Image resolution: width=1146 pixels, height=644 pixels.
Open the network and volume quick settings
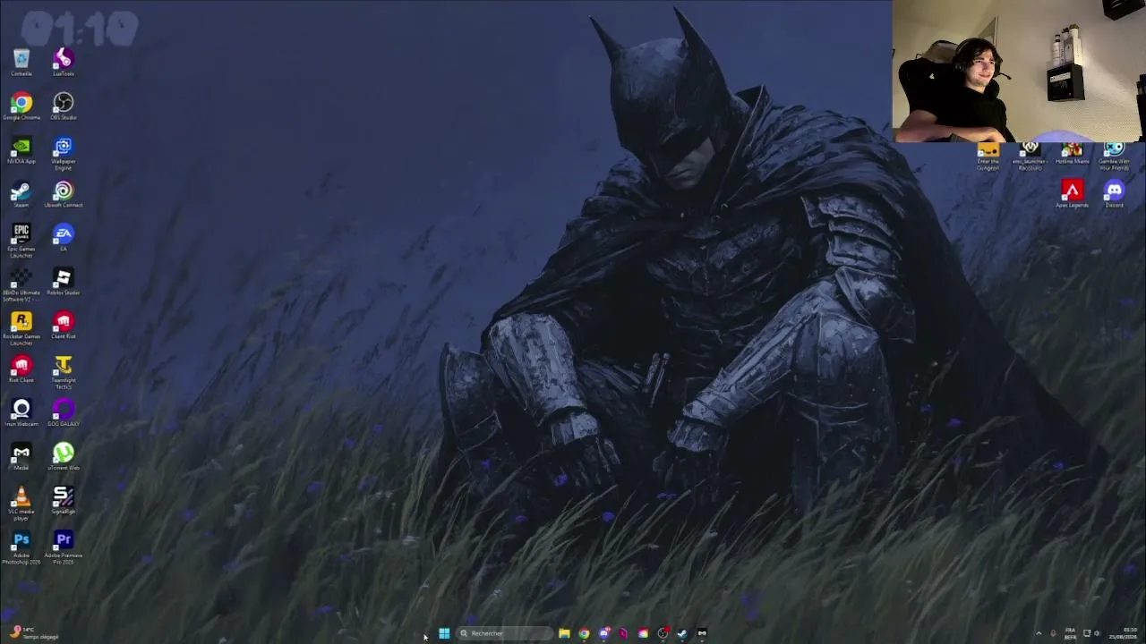(1092, 633)
